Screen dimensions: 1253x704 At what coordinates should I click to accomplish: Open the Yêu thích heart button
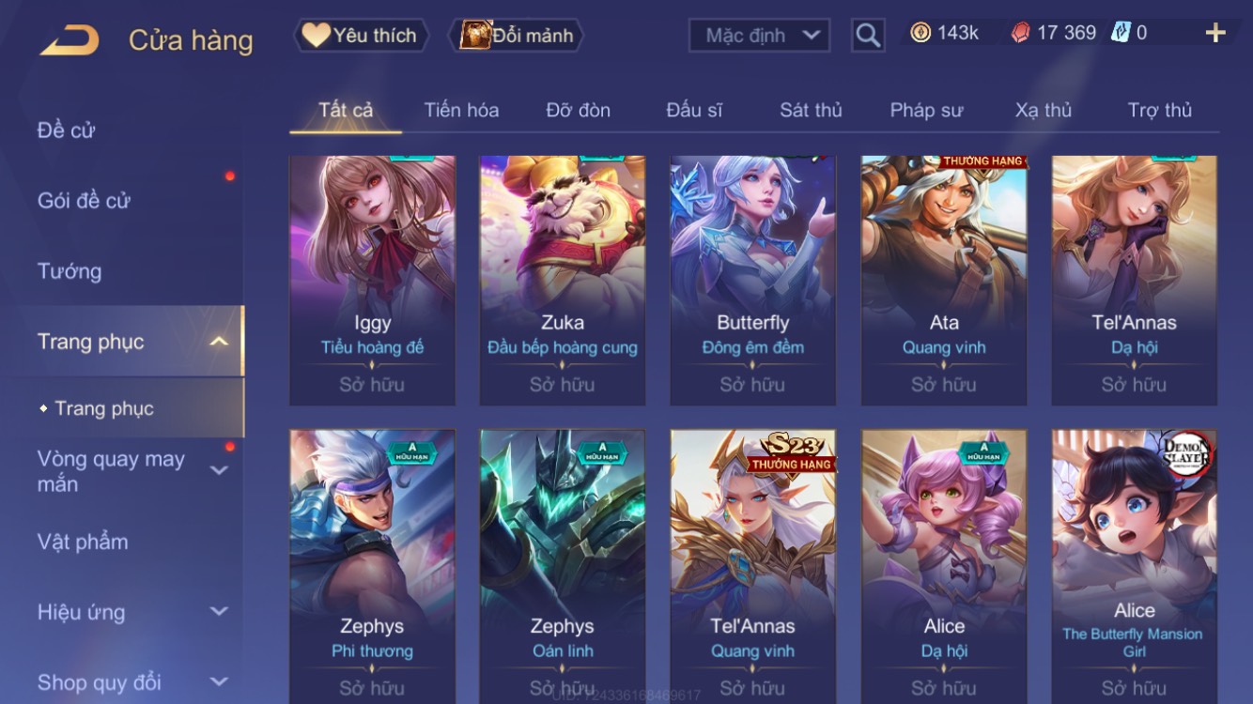[x=362, y=36]
